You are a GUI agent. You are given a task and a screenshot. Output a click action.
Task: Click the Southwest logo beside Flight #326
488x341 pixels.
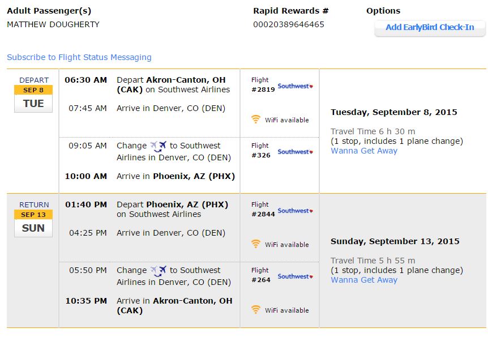[295, 152]
